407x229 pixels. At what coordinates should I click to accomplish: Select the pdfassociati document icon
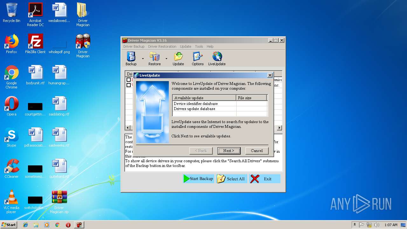pos(35,137)
